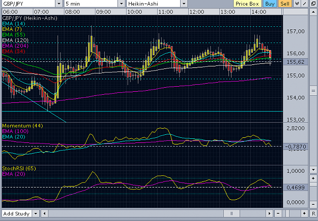The width and height of the screenshot is (318, 221).
Task: Click the 154,00 price axis label
Action: (x=296, y=97)
